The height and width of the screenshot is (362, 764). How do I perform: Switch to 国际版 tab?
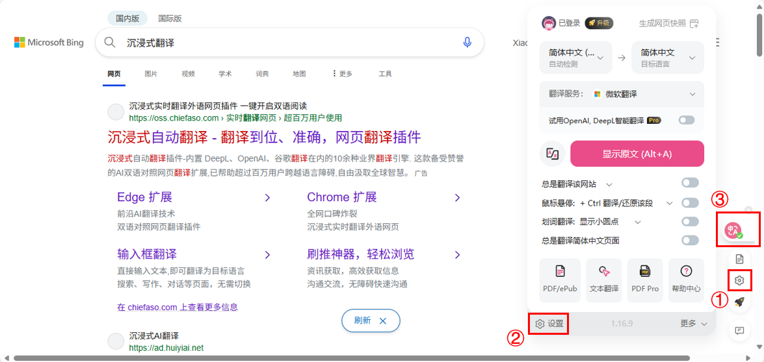[x=170, y=18]
